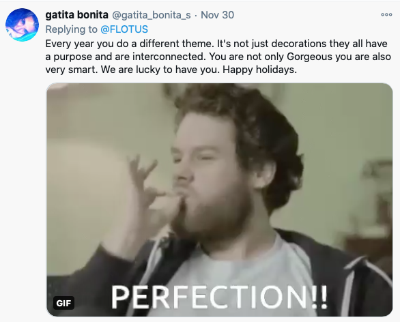This screenshot has width=400, height=322.
Task: Select the tweet body text
Action: pyautogui.click(x=218, y=57)
